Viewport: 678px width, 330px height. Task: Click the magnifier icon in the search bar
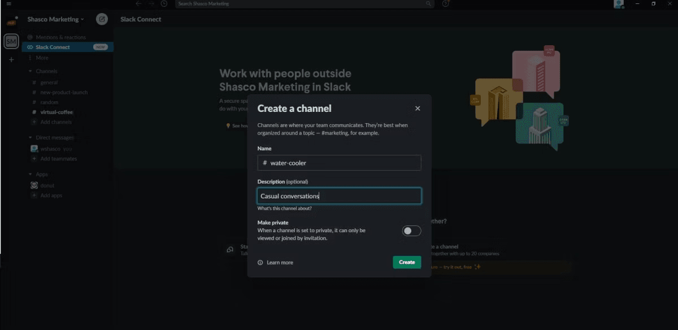coord(428,3)
